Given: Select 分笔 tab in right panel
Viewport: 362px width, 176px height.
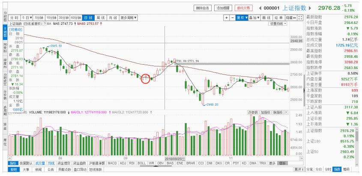Looking at the screenshot, I should coord(309,169).
